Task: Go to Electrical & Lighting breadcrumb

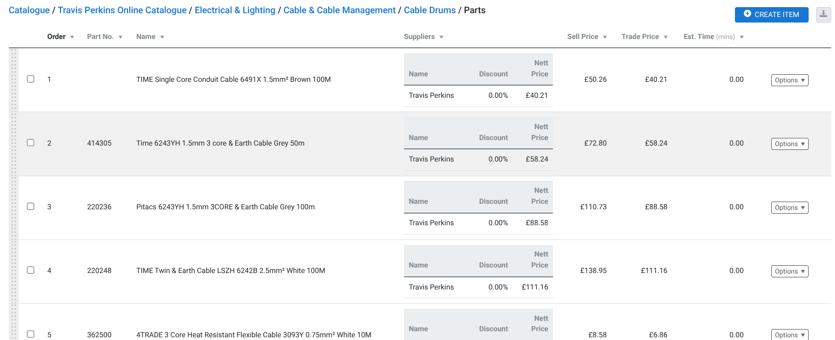Action: click(x=235, y=10)
